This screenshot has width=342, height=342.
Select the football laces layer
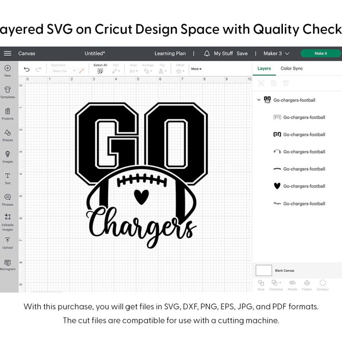click(299, 169)
